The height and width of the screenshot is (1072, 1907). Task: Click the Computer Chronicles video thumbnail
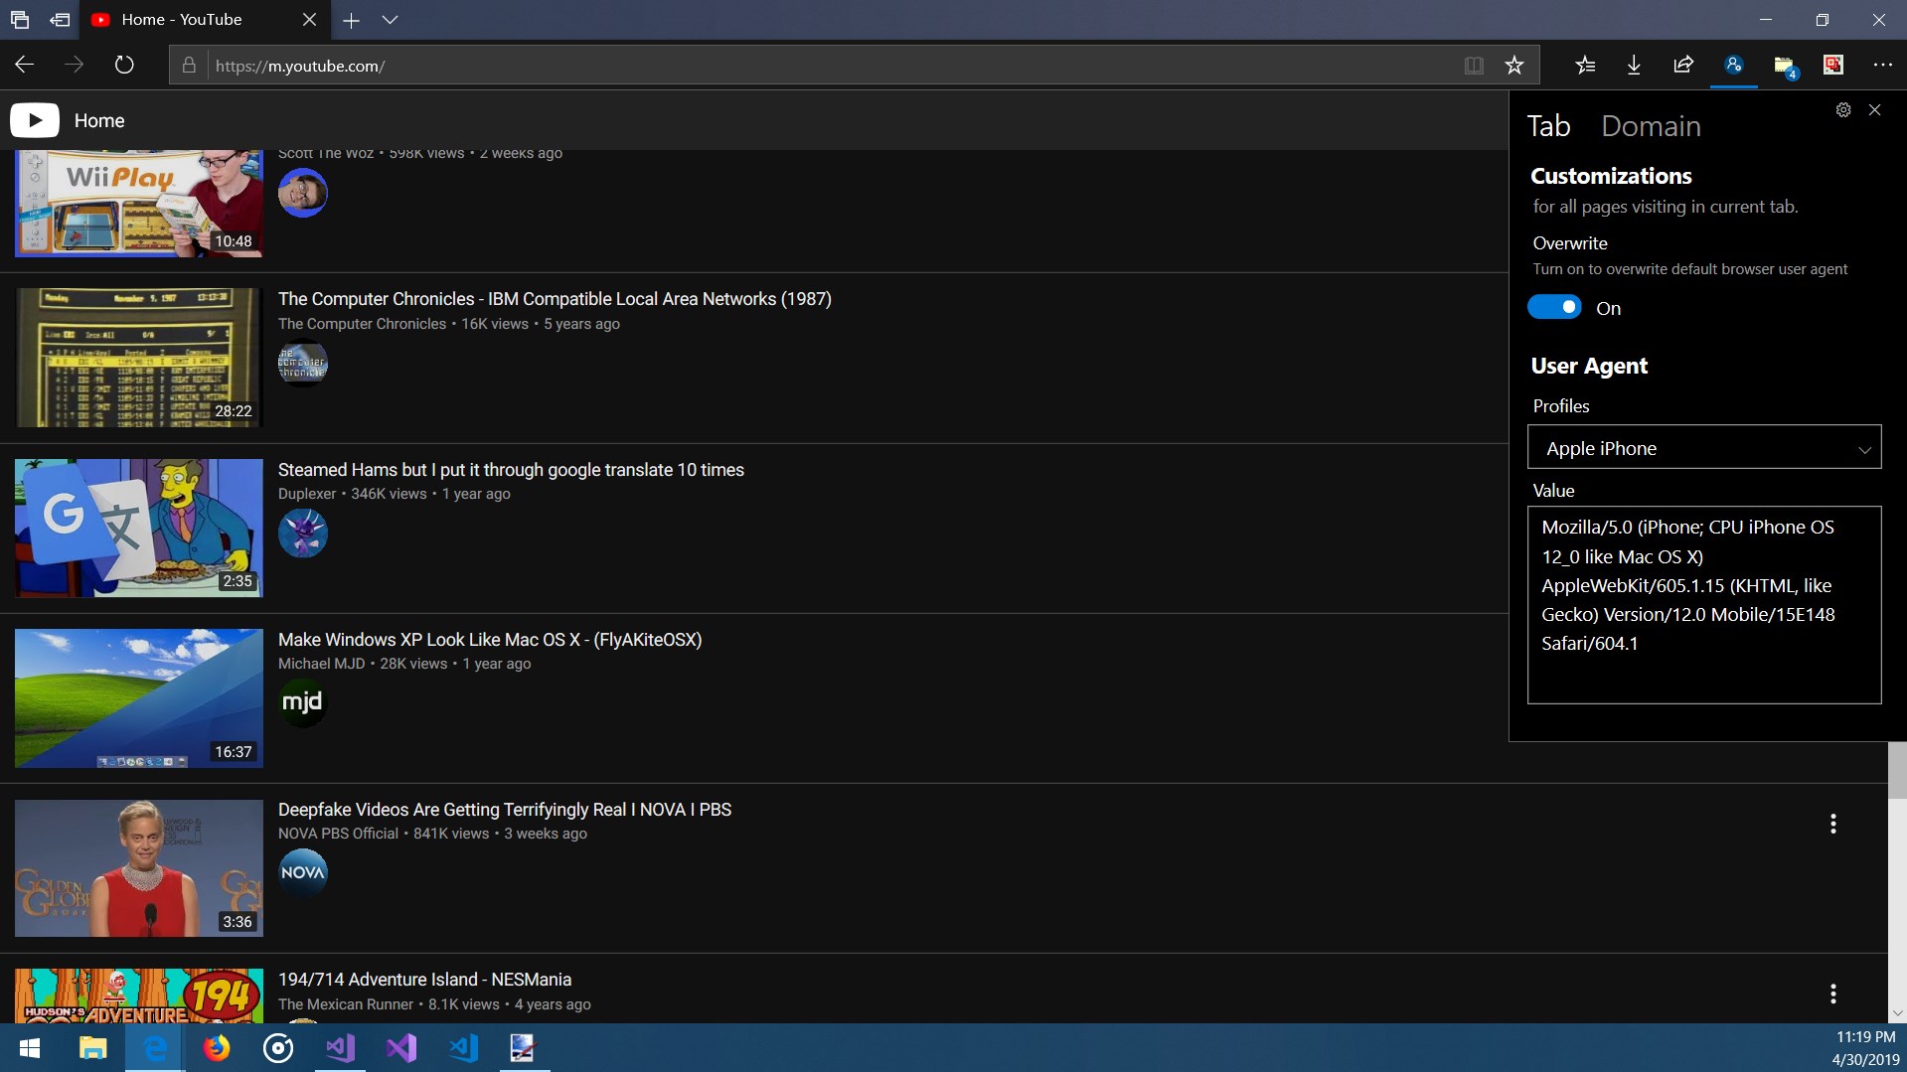[x=139, y=358]
